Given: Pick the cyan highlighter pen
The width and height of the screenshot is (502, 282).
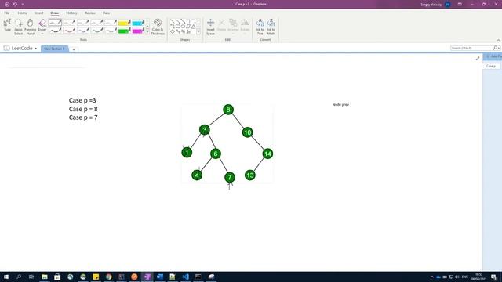Looking at the screenshot, I should [x=138, y=23].
